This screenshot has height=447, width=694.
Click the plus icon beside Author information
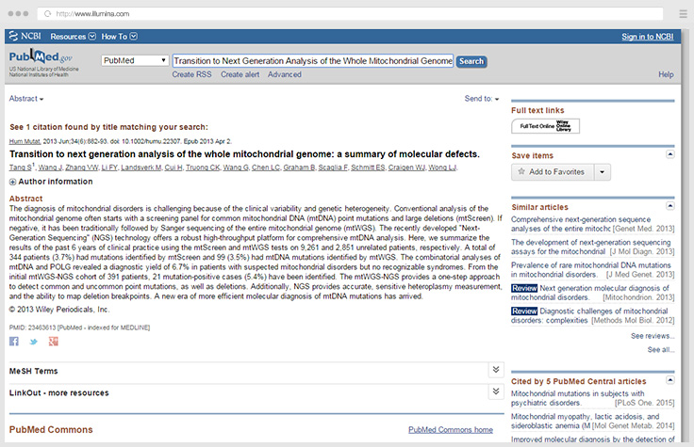[13, 181]
